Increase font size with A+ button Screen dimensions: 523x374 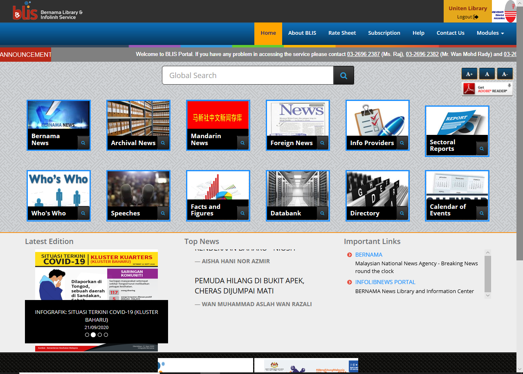(469, 74)
